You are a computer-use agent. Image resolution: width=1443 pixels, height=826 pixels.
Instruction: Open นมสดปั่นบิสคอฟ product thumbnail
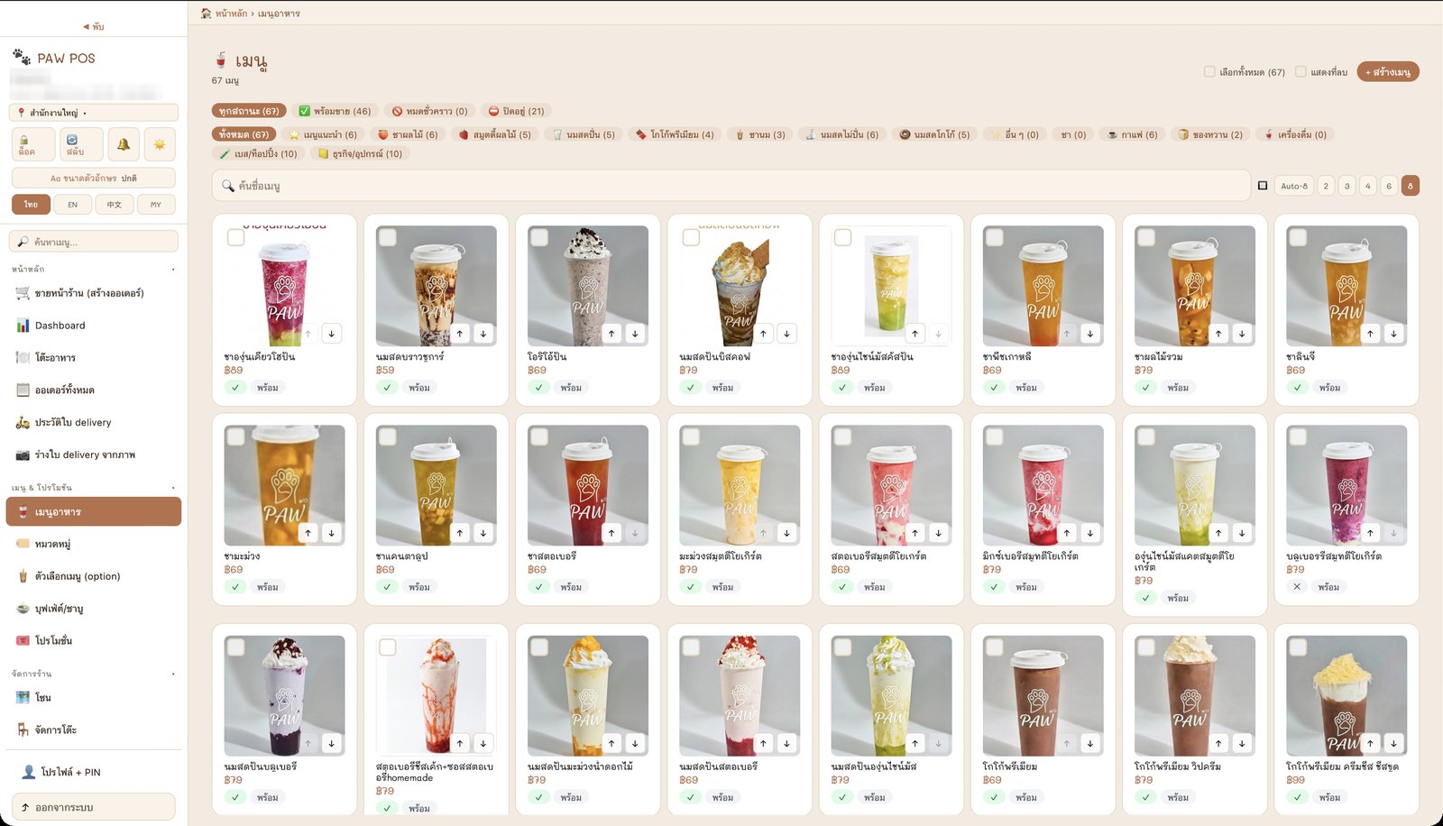coord(739,286)
